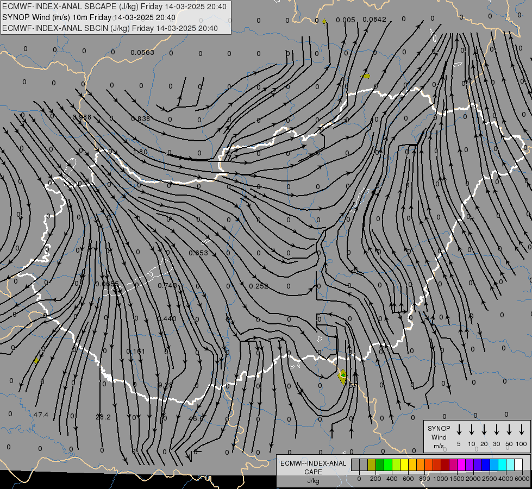The height and width of the screenshot is (489, 532).
Task: Select the 0.838 value on the map
Action: [x=140, y=118]
